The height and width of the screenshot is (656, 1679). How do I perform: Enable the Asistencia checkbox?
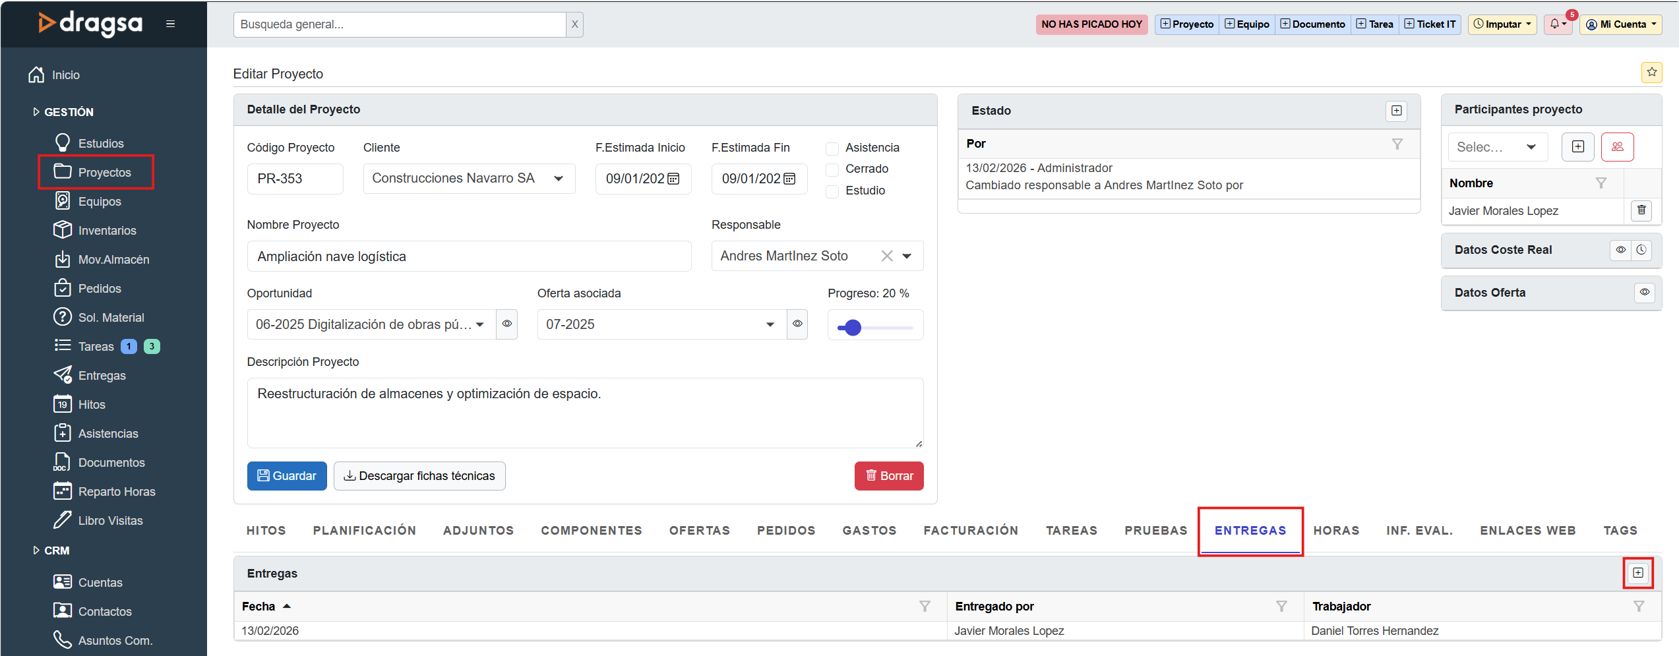(x=833, y=148)
